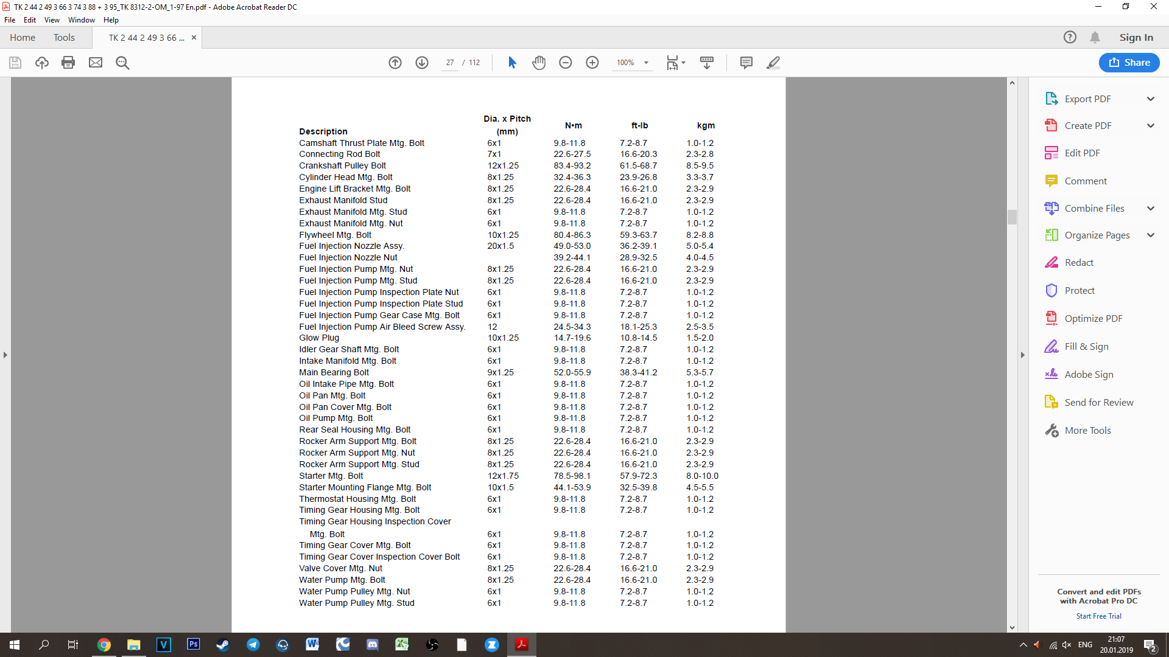Open Send for Review tool
1169x657 pixels.
click(1098, 402)
